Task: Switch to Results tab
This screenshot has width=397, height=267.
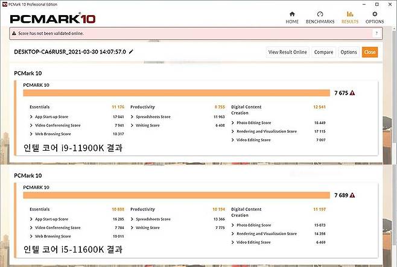Action: tap(350, 17)
